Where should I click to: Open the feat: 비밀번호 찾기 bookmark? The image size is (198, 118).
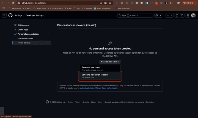[x=124, y=8]
